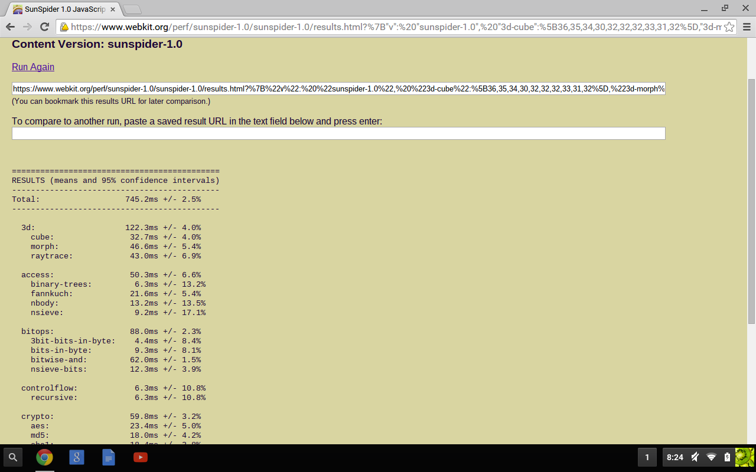
Task: Click the RESULTS means and confidence intervals header
Action: pyautogui.click(x=116, y=181)
